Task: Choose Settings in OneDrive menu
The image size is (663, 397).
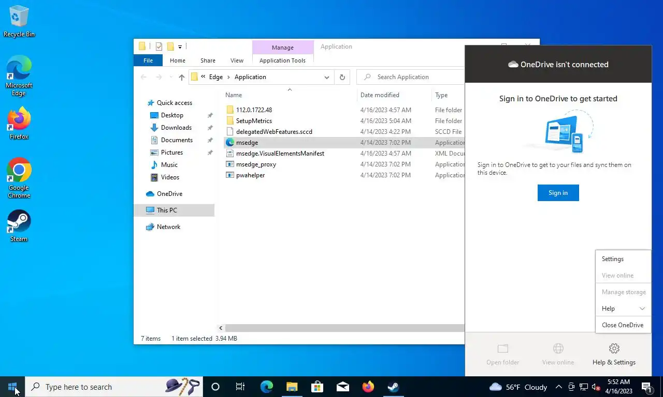Action: click(623, 259)
